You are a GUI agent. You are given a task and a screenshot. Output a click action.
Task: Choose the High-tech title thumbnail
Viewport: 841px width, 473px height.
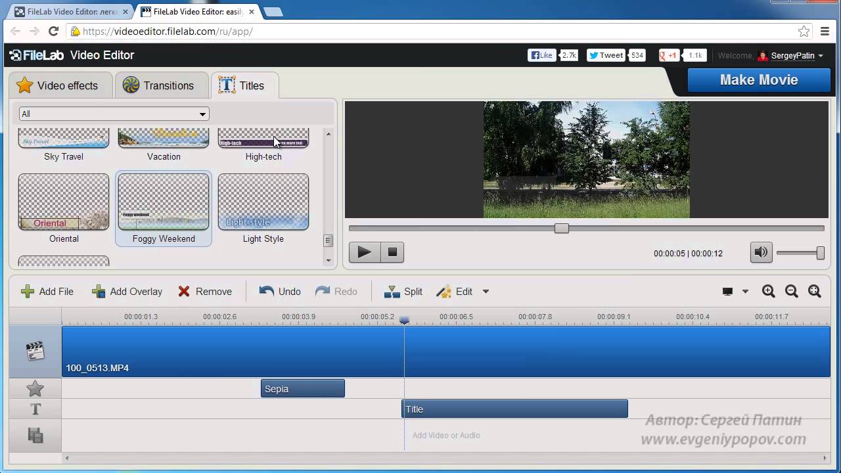click(263, 138)
